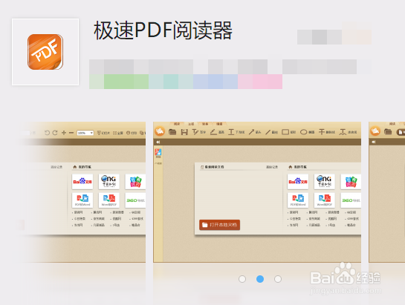This screenshot has width=405, height=305.
Task: Go to the first carousel dot
Action: 242,279
